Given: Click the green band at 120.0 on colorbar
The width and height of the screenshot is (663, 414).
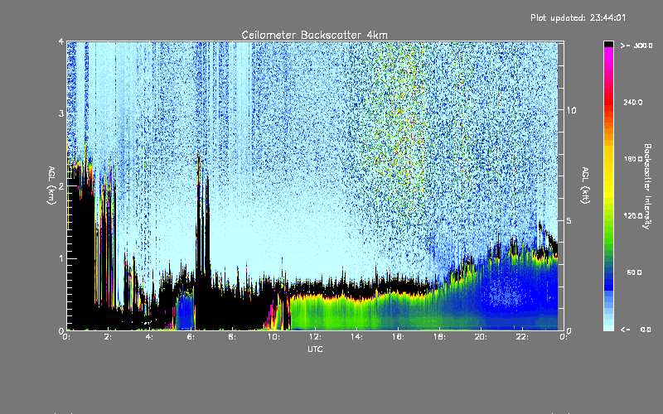Looking at the screenshot, I should 608,216.
